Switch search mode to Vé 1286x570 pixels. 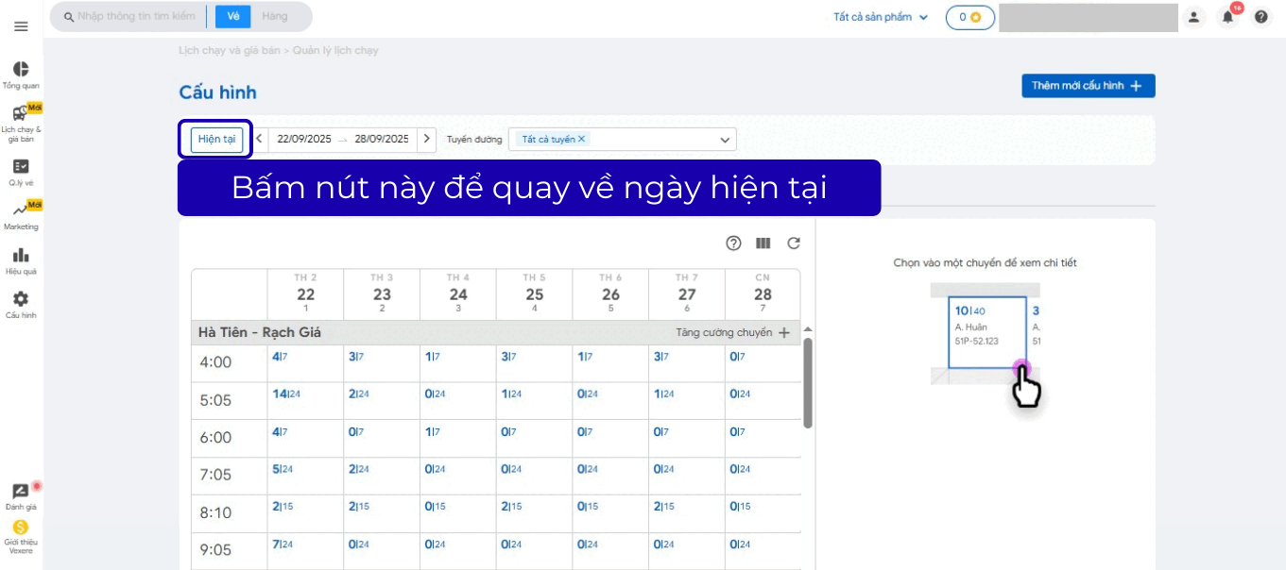pos(233,17)
